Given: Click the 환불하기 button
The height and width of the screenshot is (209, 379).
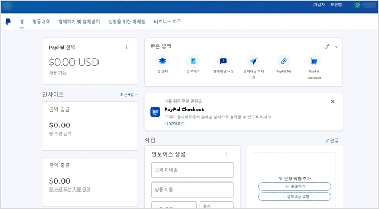Looking at the screenshot, I should [x=295, y=186].
